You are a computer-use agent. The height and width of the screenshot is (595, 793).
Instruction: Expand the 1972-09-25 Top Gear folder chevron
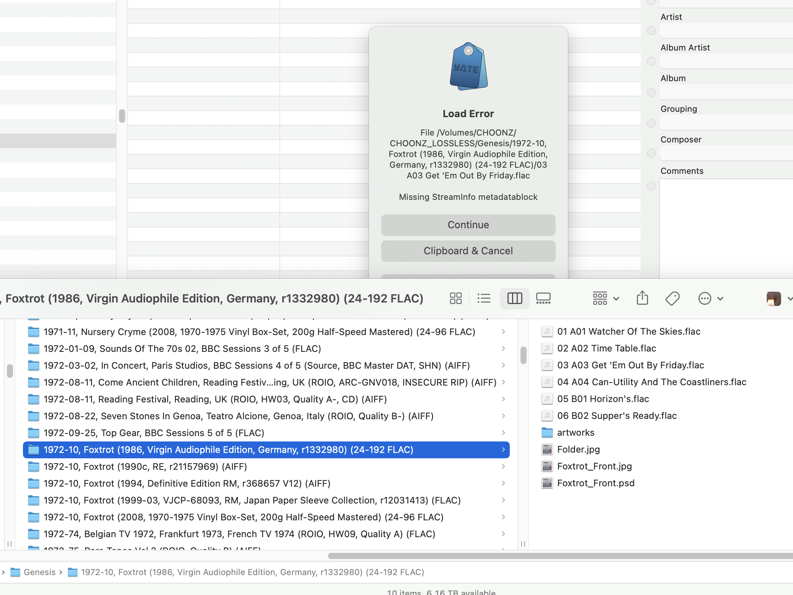pos(503,433)
